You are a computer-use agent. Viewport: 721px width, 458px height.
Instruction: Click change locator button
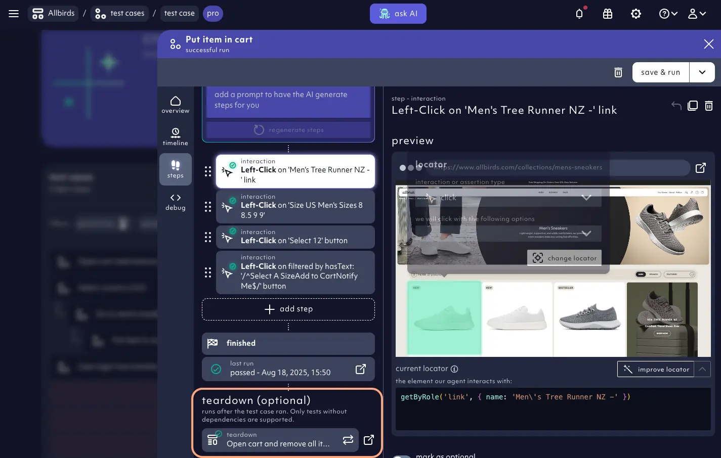(x=564, y=258)
